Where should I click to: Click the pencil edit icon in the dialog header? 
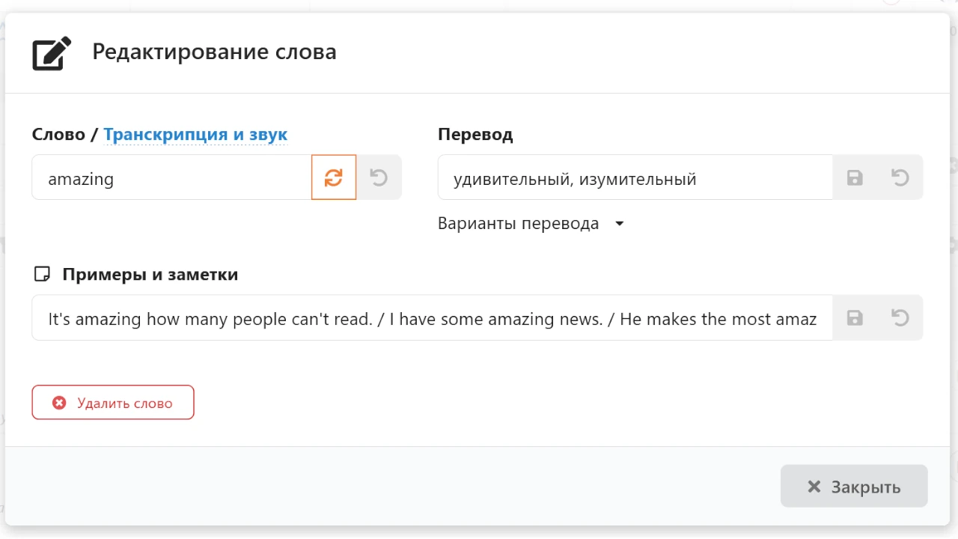[52, 53]
